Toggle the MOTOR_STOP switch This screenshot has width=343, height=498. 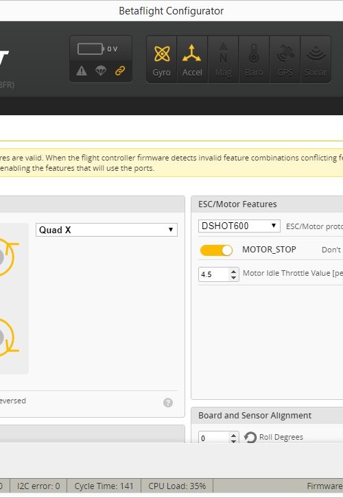pyautogui.click(x=216, y=250)
